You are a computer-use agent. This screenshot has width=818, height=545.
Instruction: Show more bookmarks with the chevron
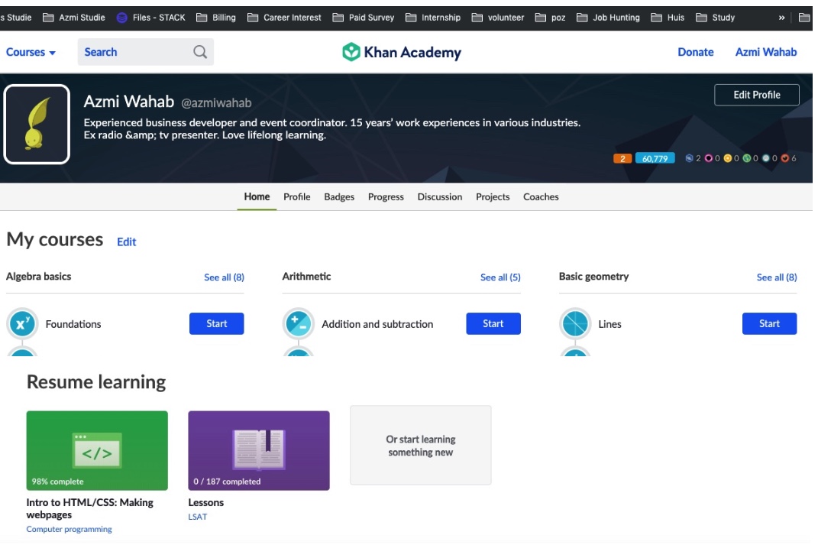click(x=781, y=18)
